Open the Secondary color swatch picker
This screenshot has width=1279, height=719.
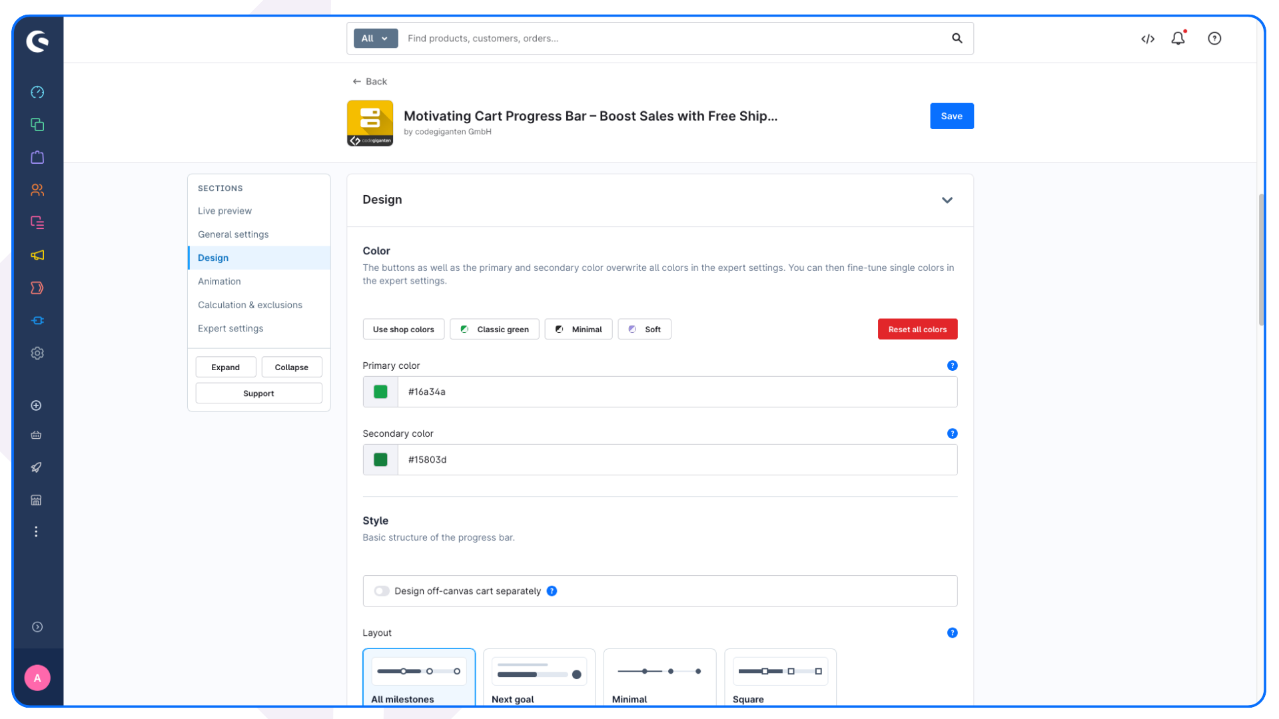pos(380,459)
